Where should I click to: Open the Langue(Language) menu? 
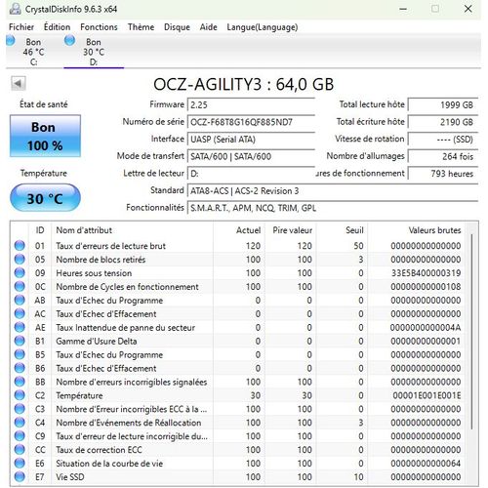point(263,27)
